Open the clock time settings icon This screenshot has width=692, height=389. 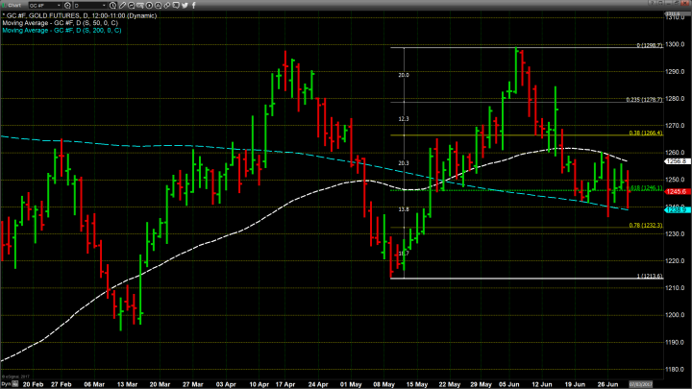coord(112,5)
